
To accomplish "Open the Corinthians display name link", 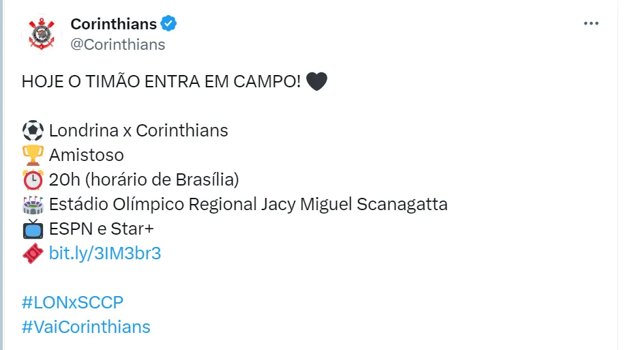I will (x=113, y=24).
